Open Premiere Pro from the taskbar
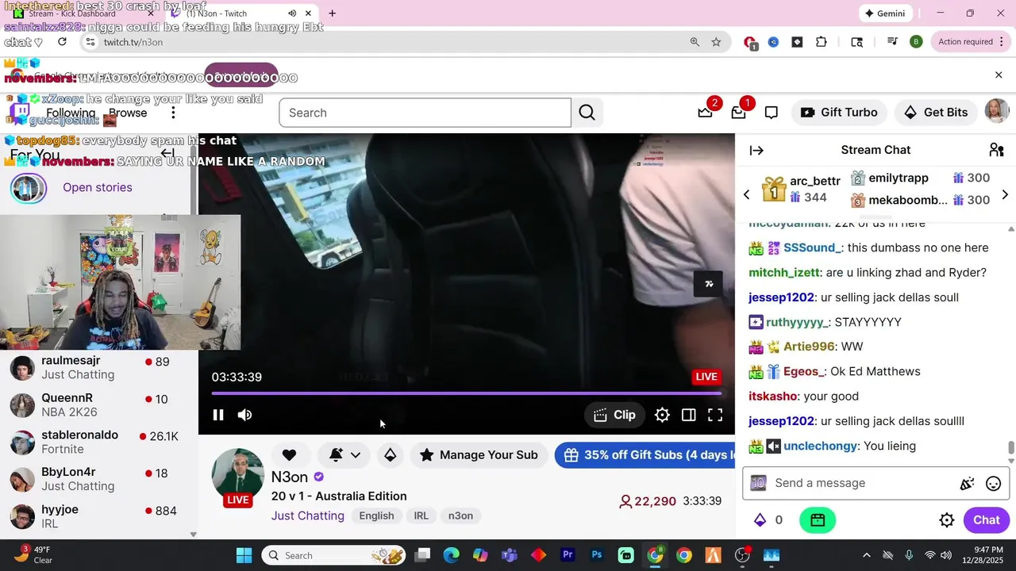1016x571 pixels. (x=568, y=555)
